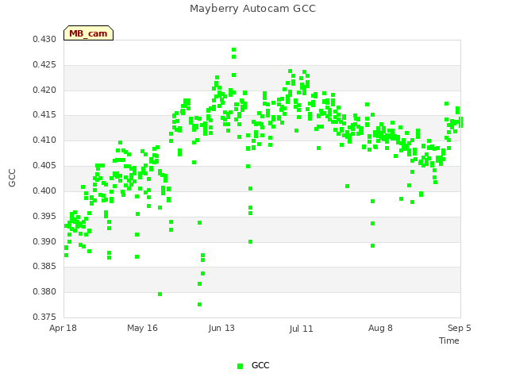Click the May 16 x-axis label
The width and height of the screenshot is (508, 381).
(142, 328)
